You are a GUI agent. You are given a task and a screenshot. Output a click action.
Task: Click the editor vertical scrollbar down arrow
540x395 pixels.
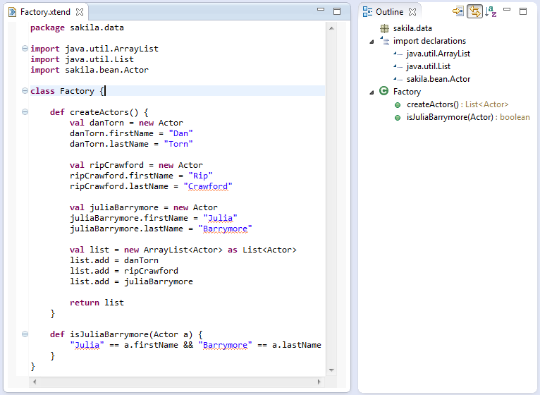tap(331, 370)
